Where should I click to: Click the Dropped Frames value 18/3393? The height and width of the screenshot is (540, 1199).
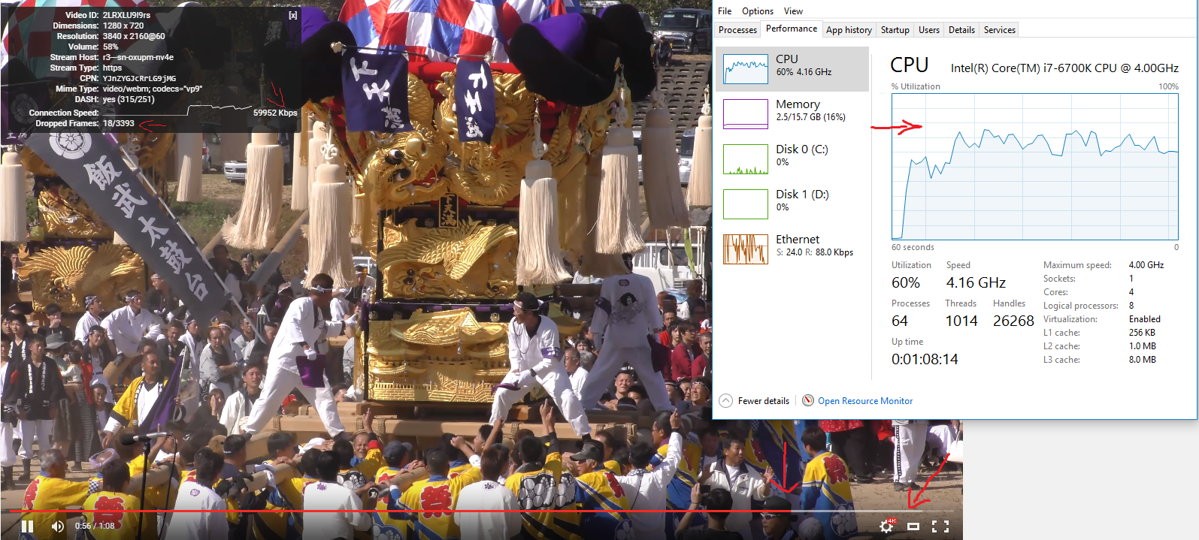[119, 123]
